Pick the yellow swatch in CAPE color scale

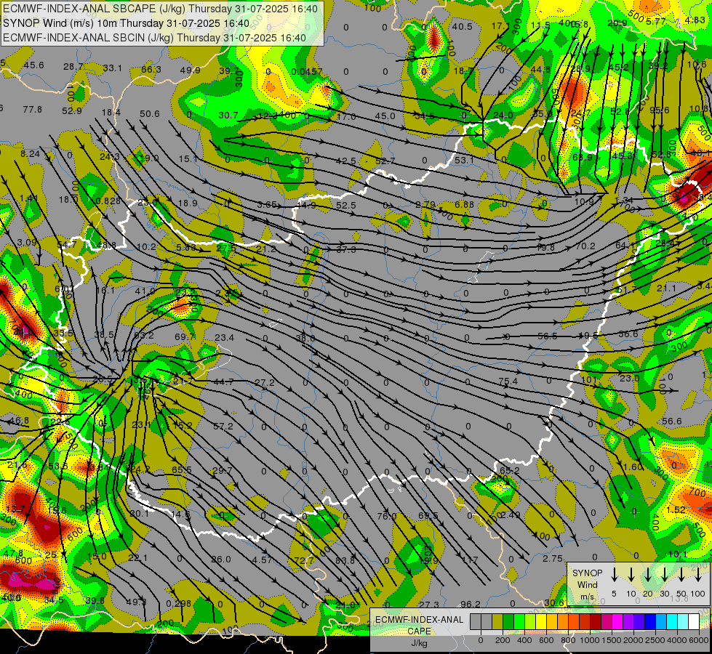click(541, 621)
